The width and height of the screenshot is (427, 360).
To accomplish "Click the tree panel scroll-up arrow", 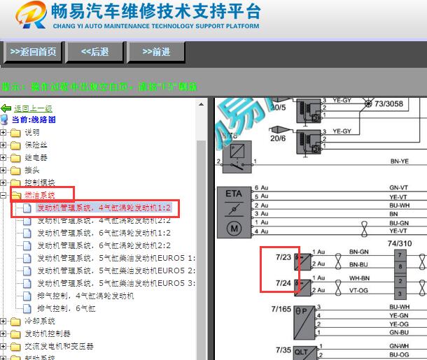I will tap(201, 104).
